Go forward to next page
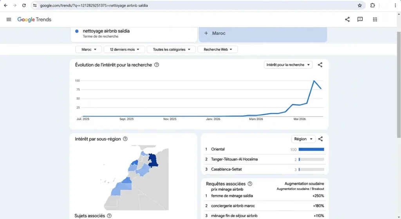This screenshot has width=401, height=219. (x=14, y=5)
